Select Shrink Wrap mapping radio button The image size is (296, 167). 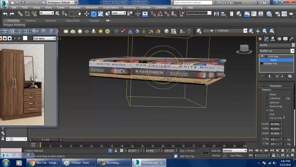[267, 106]
